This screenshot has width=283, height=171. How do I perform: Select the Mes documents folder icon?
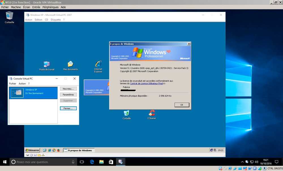click(x=70, y=64)
